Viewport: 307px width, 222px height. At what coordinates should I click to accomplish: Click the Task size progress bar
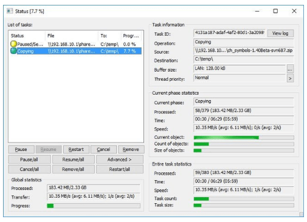pos(244,206)
